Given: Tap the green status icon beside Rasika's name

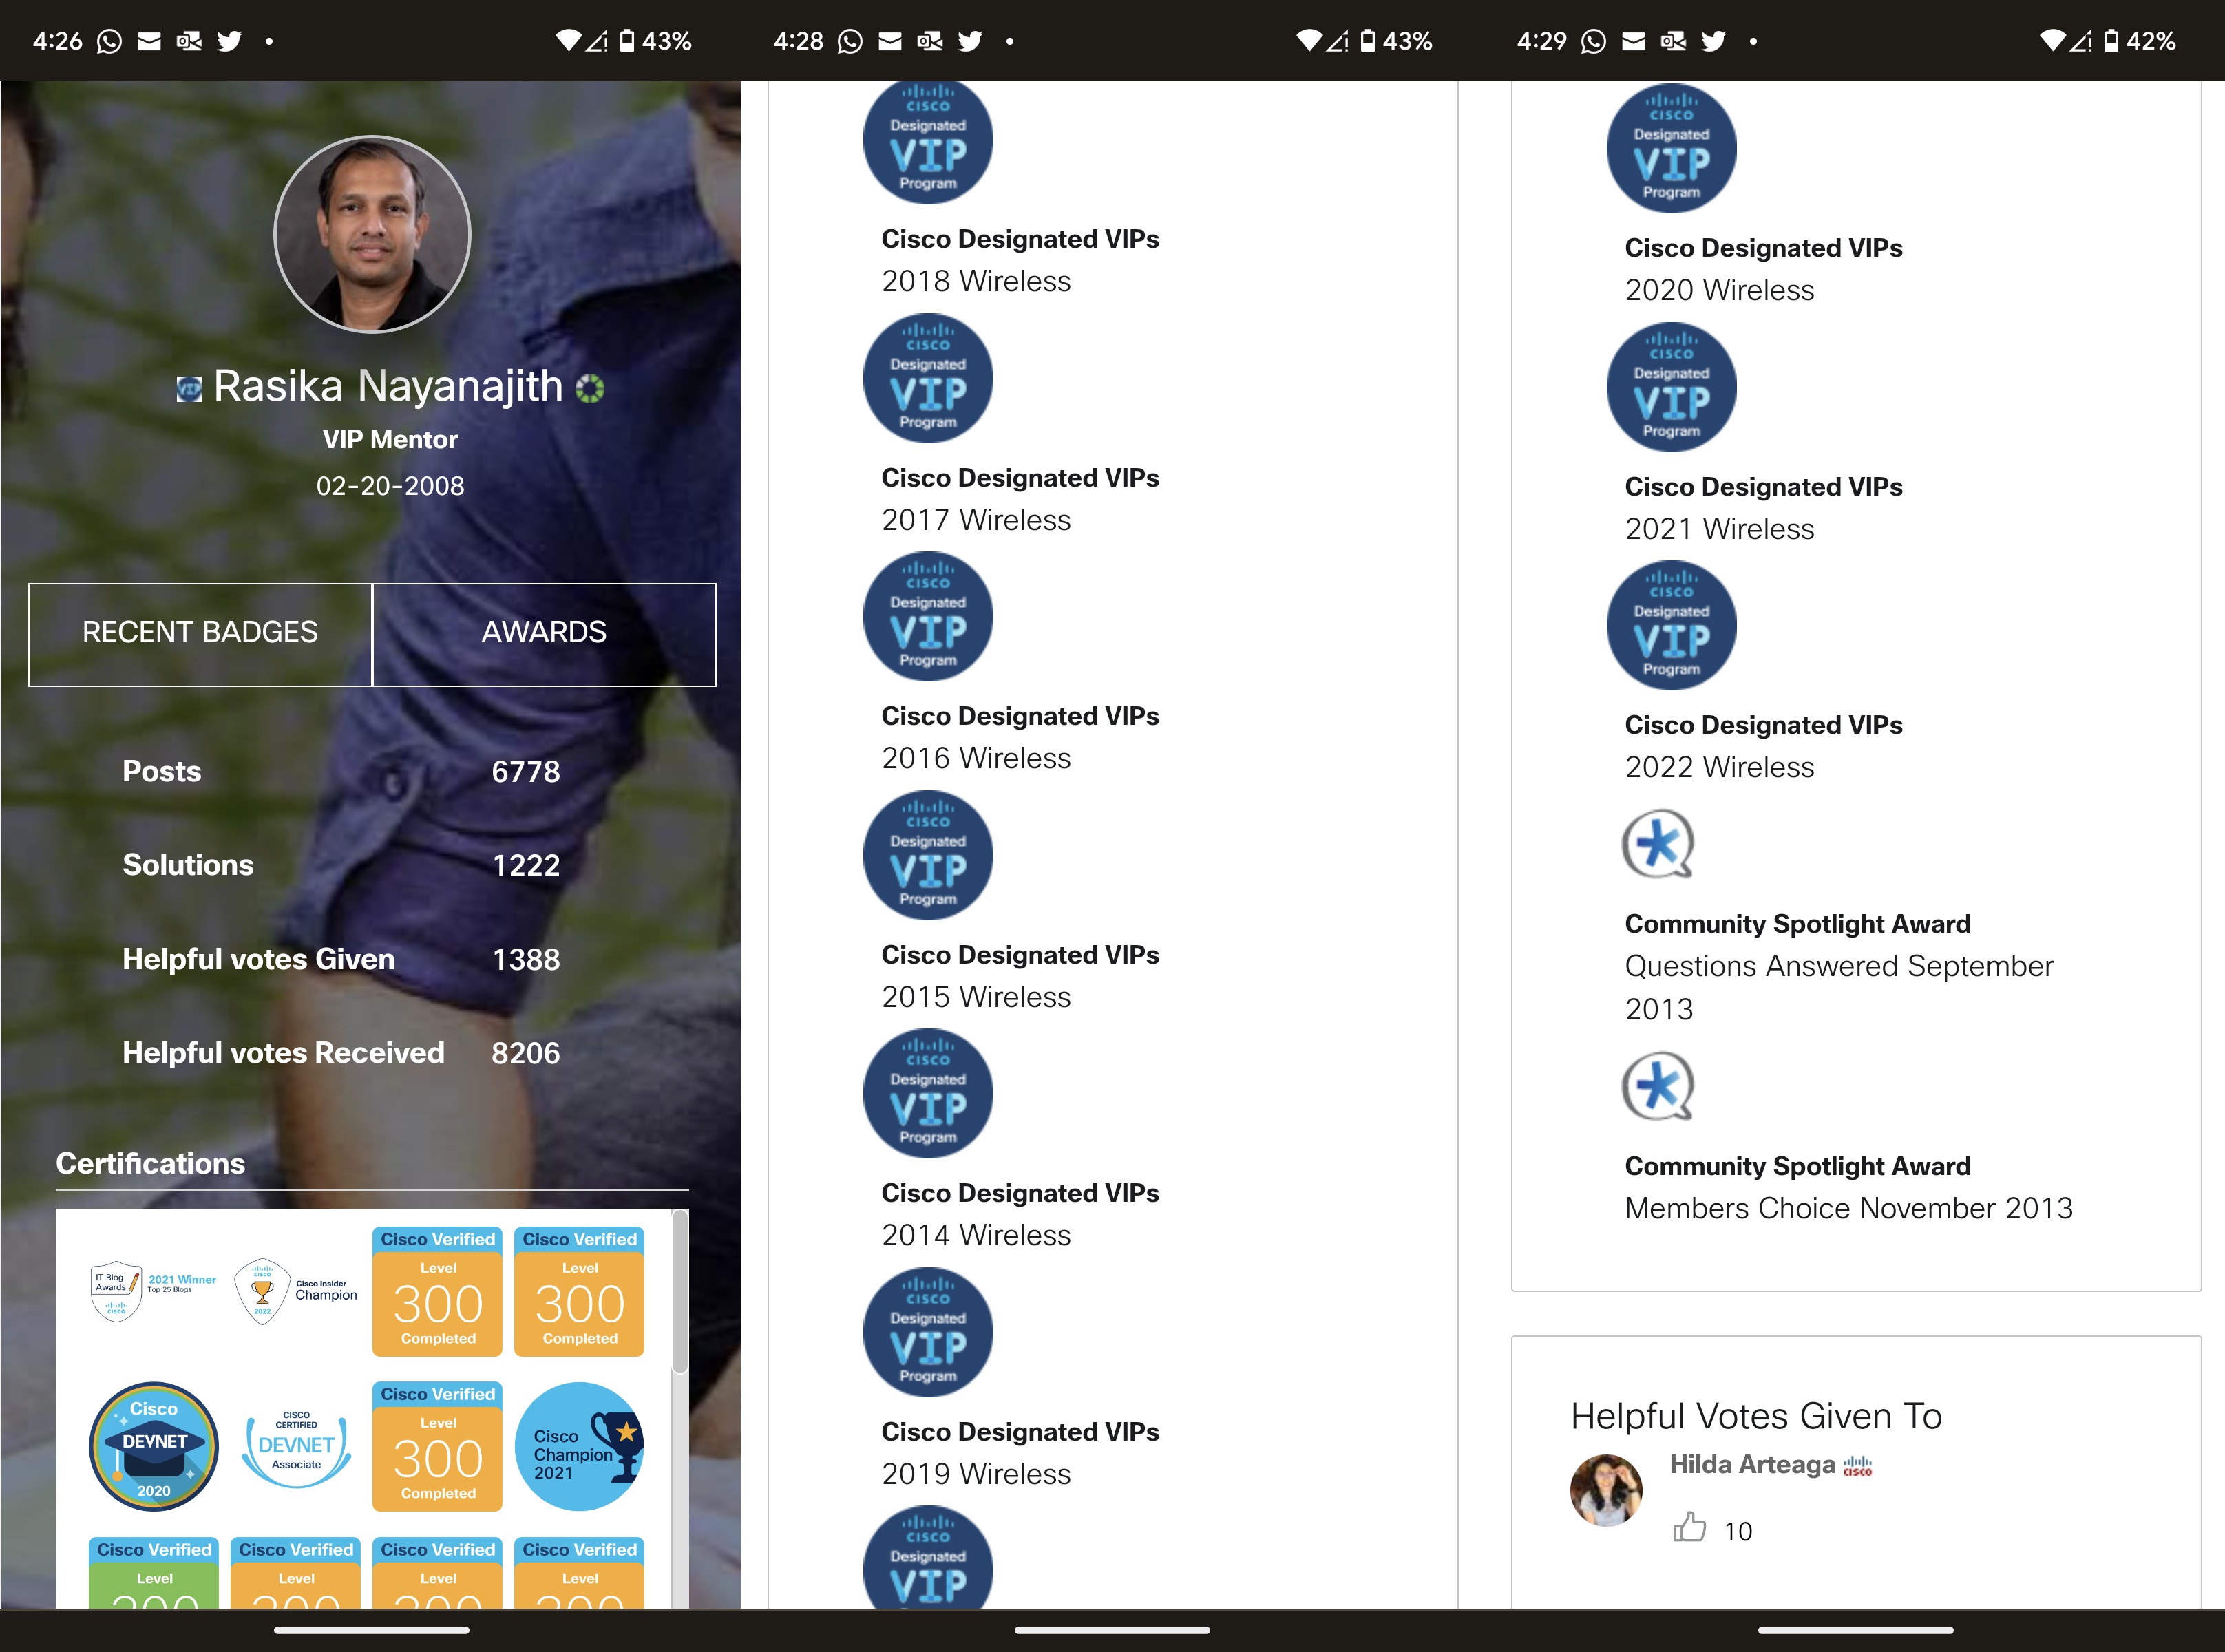Looking at the screenshot, I should 590,388.
